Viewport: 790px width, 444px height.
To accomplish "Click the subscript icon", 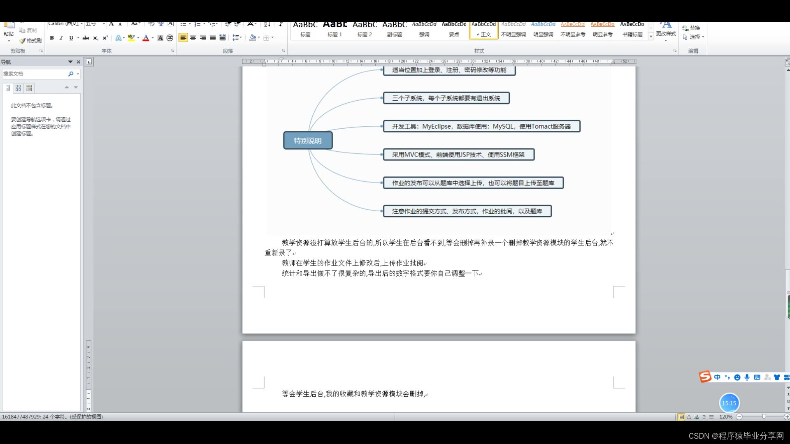I will (95, 38).
